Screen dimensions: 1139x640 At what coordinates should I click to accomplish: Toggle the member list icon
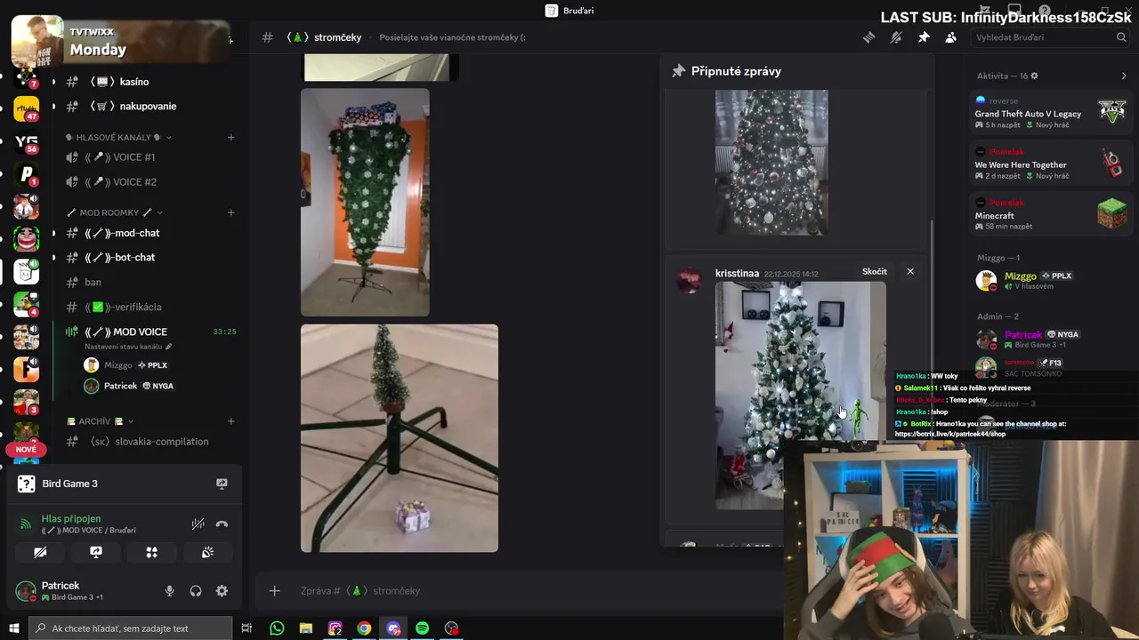coord(951,37)
